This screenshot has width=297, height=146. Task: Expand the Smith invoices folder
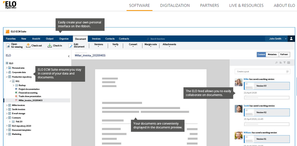click(7, 109)
